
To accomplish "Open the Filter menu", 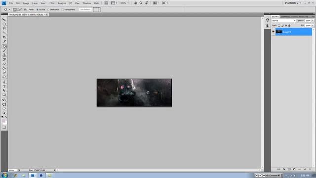I will pos(52,3).
